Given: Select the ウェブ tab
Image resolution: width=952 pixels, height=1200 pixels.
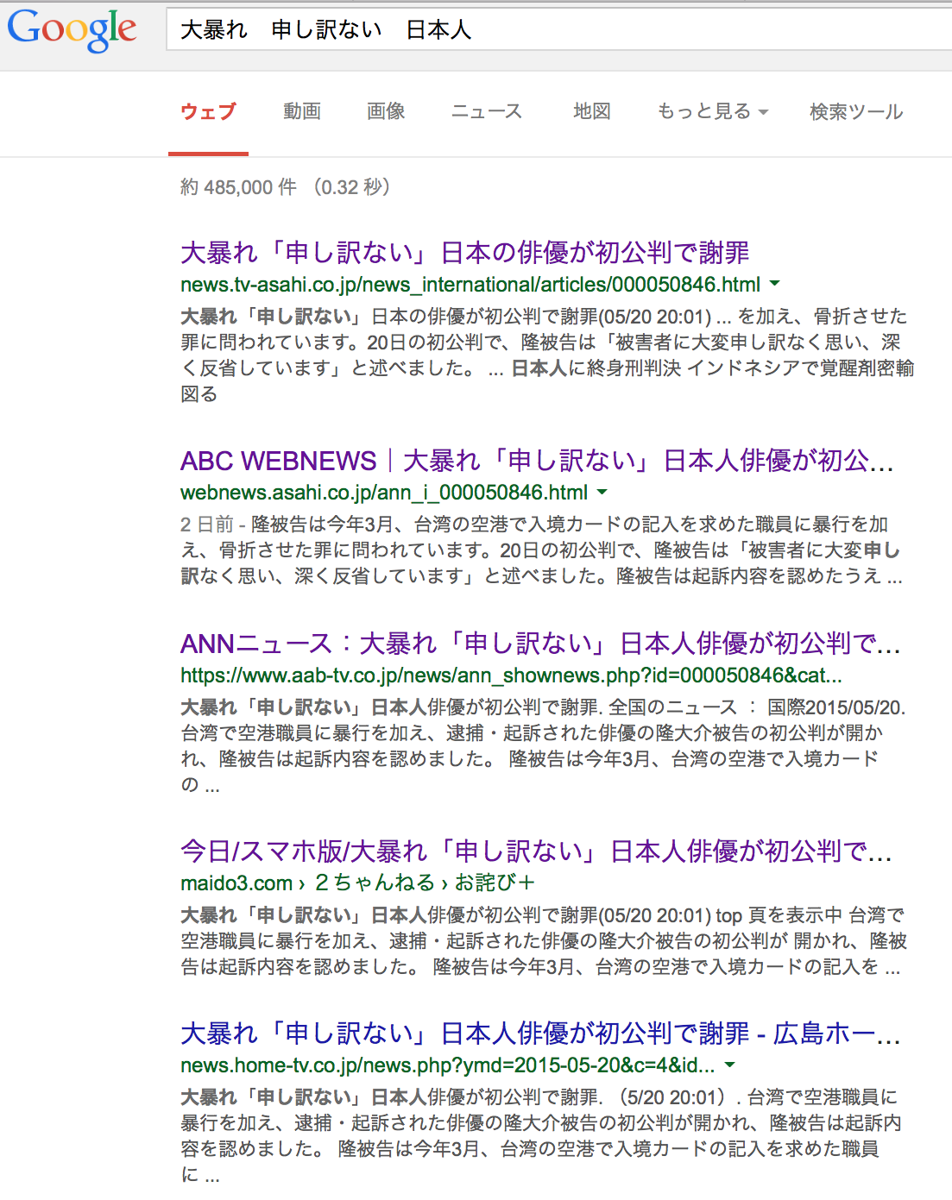Looking at the screenshot, I should pyautogui.click(x=208, y=111).
